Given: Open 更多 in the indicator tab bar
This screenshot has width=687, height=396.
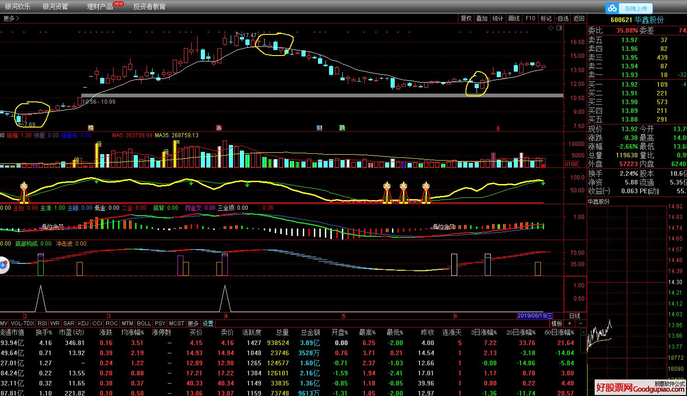Looking at the screenshot, I should click(193, 323).
